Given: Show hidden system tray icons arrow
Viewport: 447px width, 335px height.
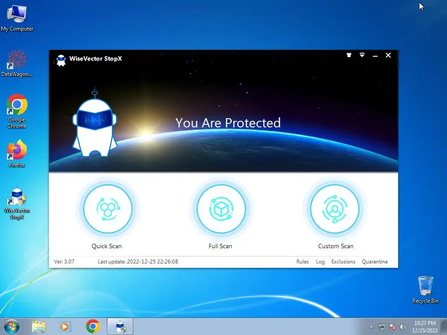Looking at the screenshot, I should point(371,327).
